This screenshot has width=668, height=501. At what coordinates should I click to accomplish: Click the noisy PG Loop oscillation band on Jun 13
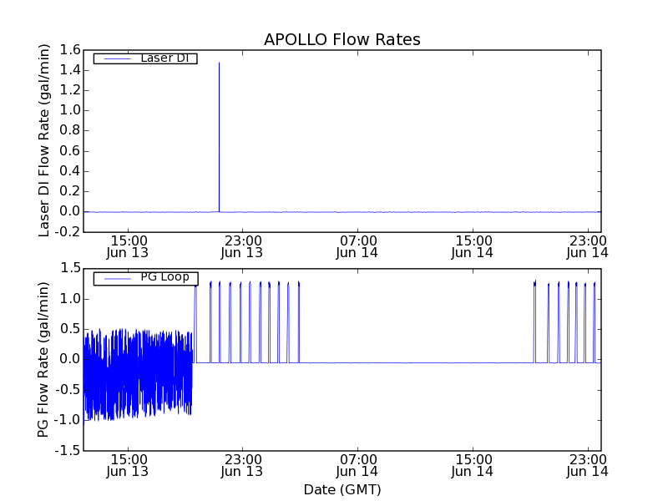pos(138,375)
